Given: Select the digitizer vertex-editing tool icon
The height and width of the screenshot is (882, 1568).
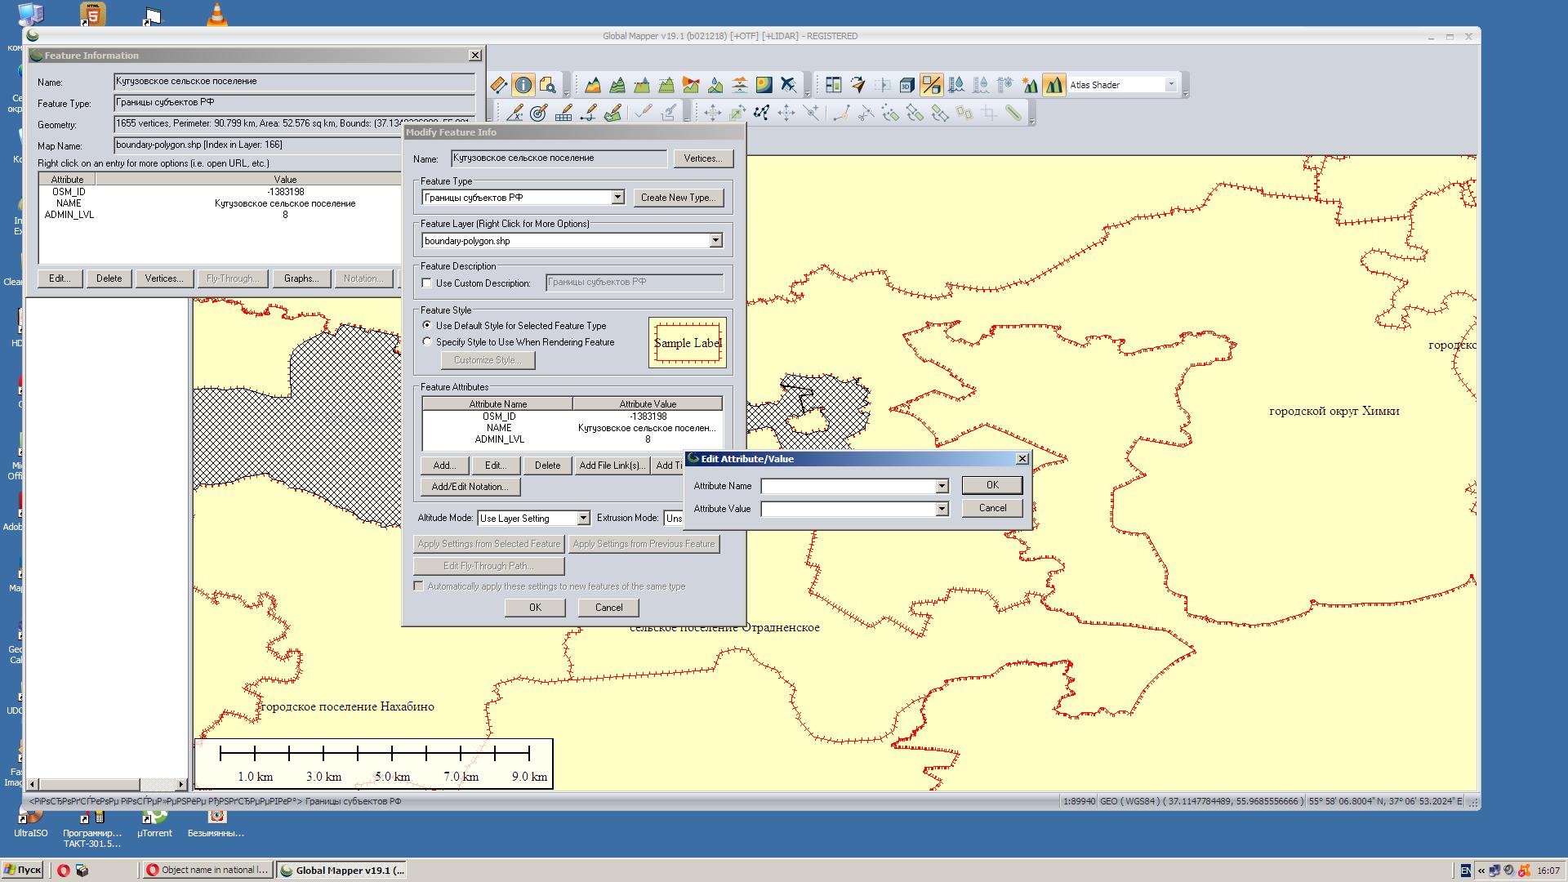Looking at the screenshot, I should click(x=762, y=113).
